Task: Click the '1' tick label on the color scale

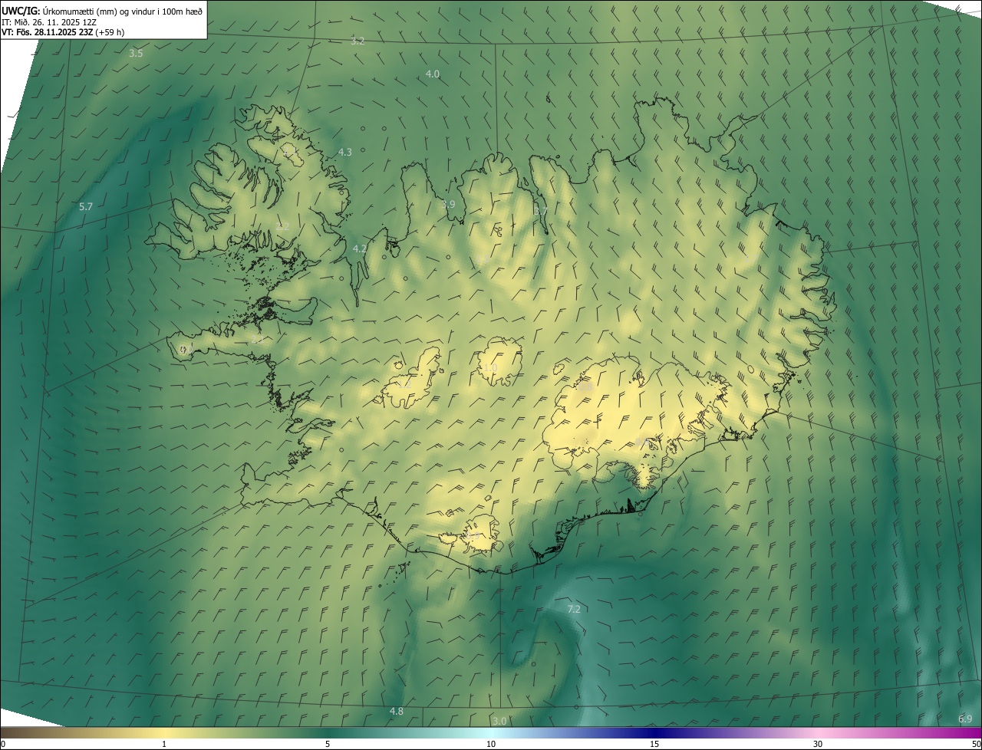Action: (164, 744)
